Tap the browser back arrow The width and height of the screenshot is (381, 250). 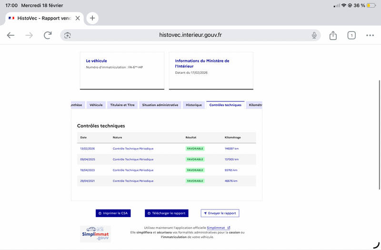[10, 35]
